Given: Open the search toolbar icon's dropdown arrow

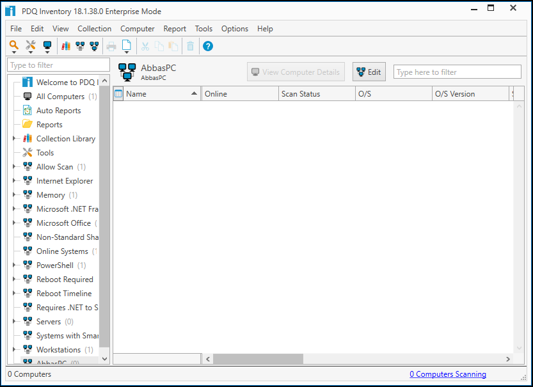Looking at the screenshot, I should pyautogui.click(x=14, y=52).
